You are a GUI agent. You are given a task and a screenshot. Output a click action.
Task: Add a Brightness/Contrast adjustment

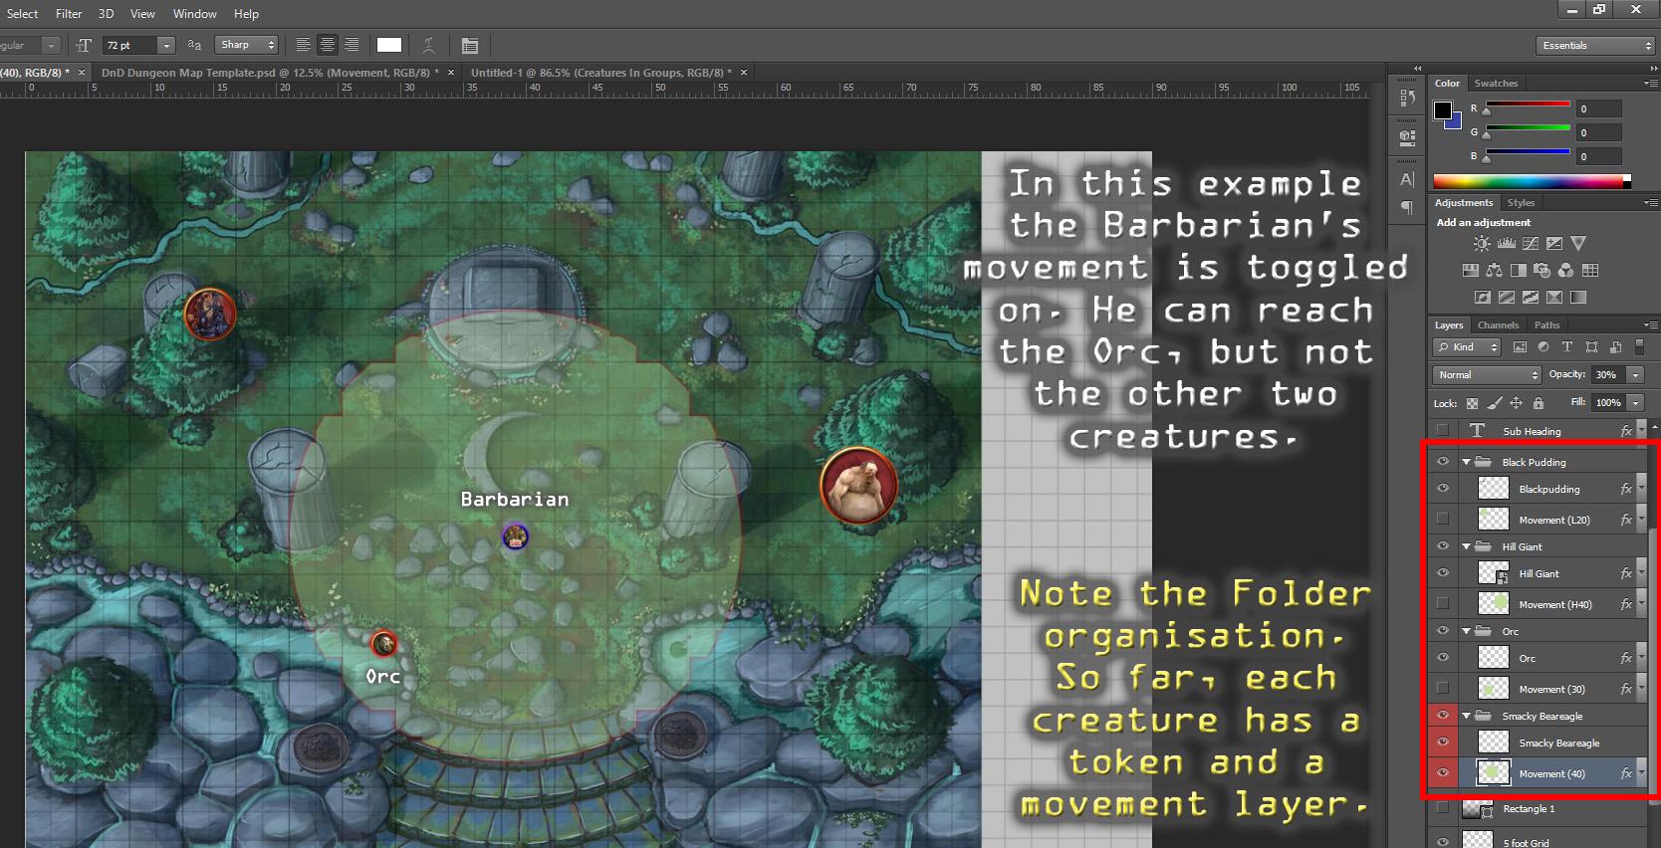coord(1483,243)
